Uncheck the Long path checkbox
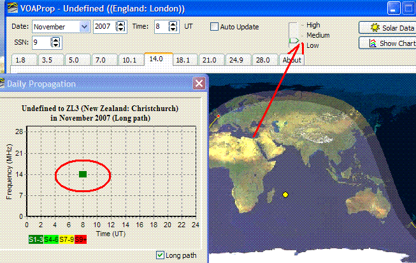 point(160,255)
